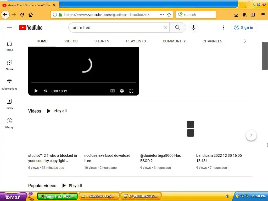The image size is (268, 201).
Task: Click the browser Back arrow button
Action: pyautogui.click(x=5, y=15)
